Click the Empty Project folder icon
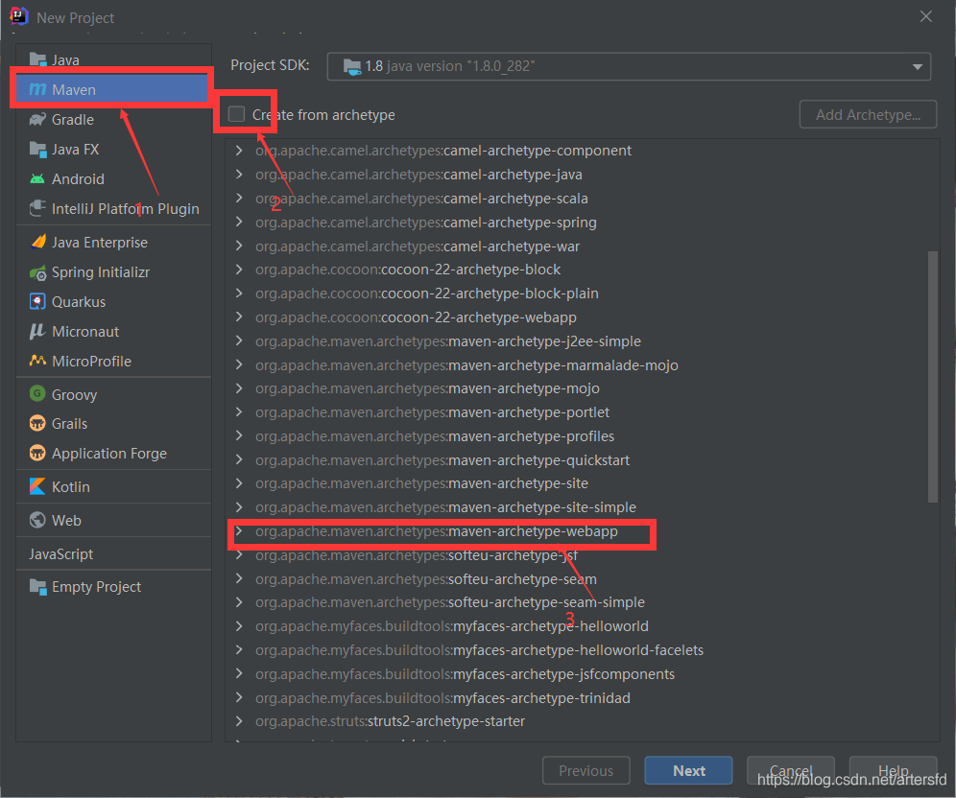 [x=37, y=587]
